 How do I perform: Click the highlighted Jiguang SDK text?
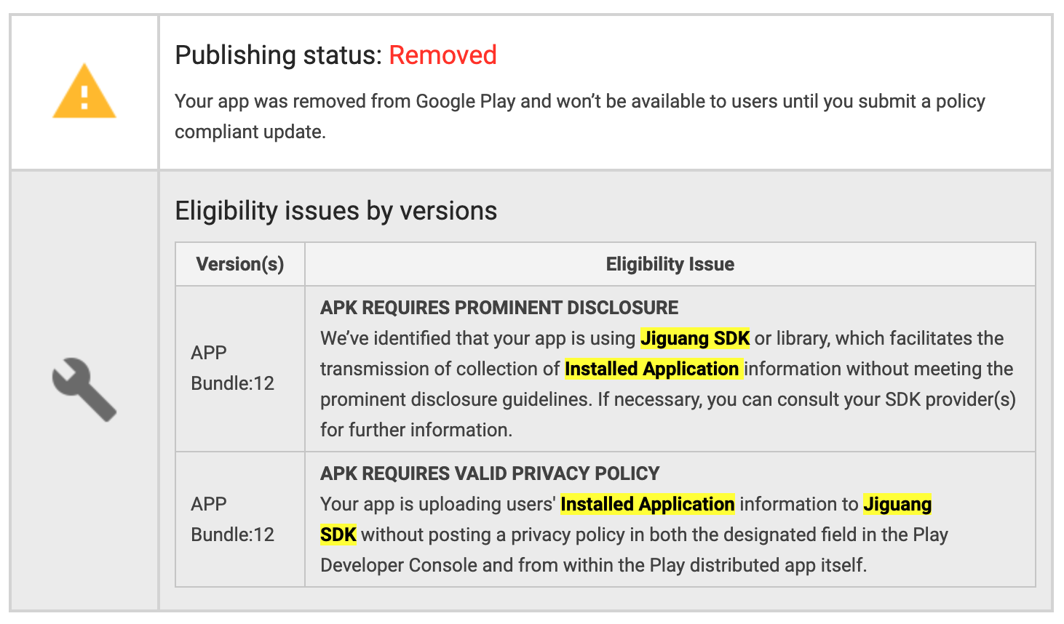click(x=694, y=338)
